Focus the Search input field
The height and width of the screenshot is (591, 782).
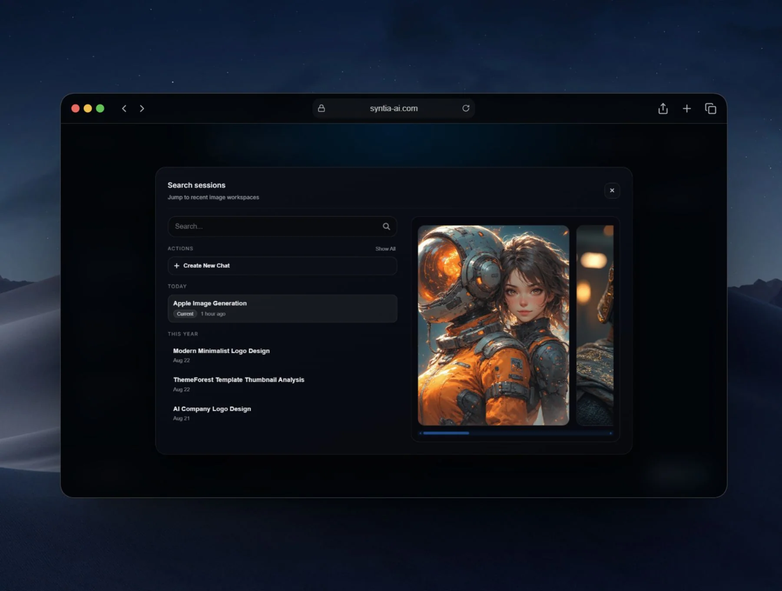coord(282,226)
